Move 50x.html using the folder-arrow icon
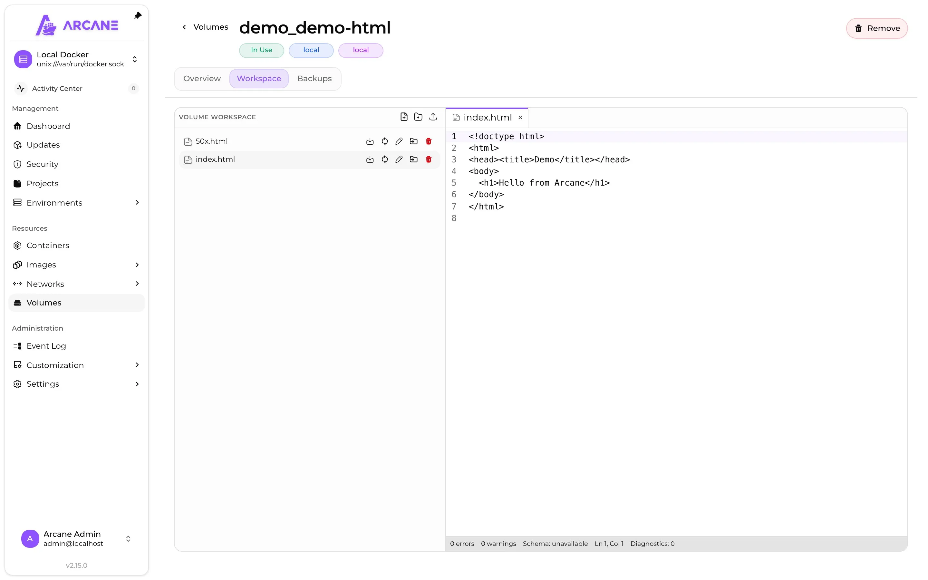Screen dimensions: 928x580 414,141
